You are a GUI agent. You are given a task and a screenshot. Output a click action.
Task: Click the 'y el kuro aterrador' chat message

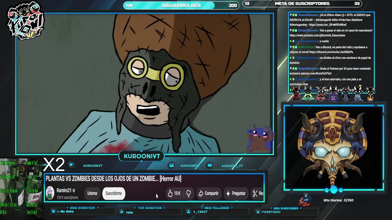[x=326, y=82]
